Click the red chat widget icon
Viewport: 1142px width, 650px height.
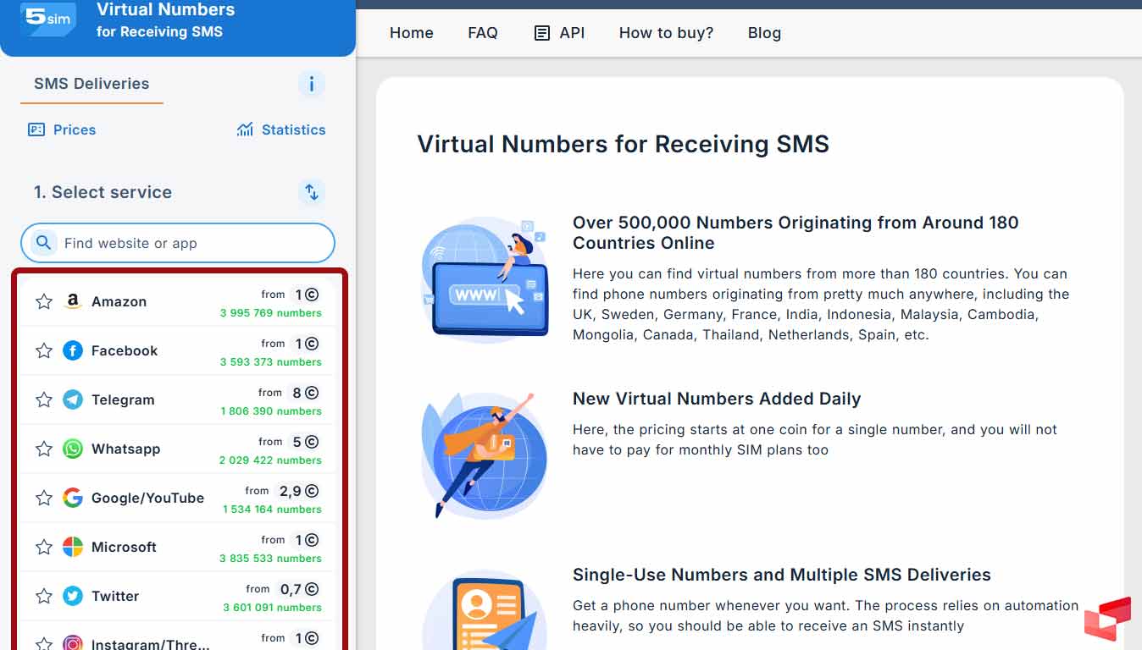coord(1107,619)
